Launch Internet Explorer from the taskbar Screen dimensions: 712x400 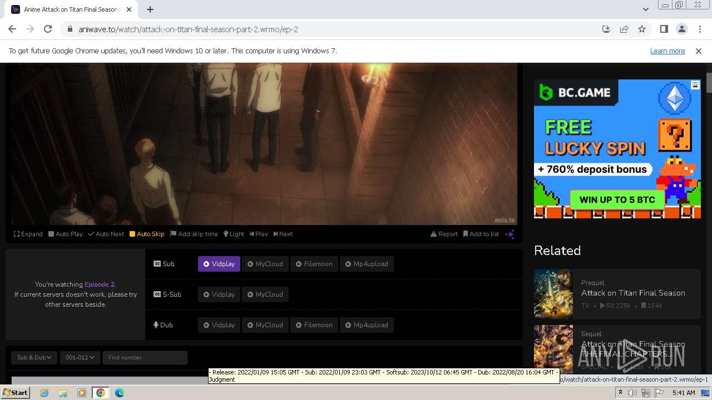[44, 393]
